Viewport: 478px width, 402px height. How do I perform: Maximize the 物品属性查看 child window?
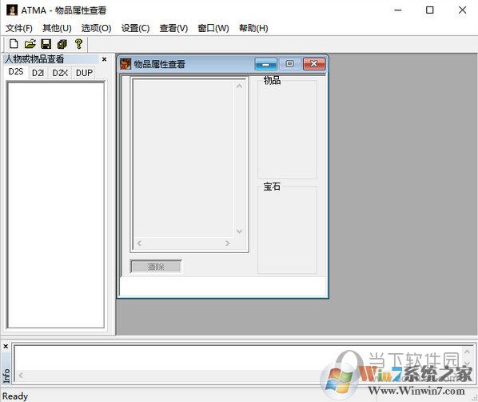tap(289, 63)
